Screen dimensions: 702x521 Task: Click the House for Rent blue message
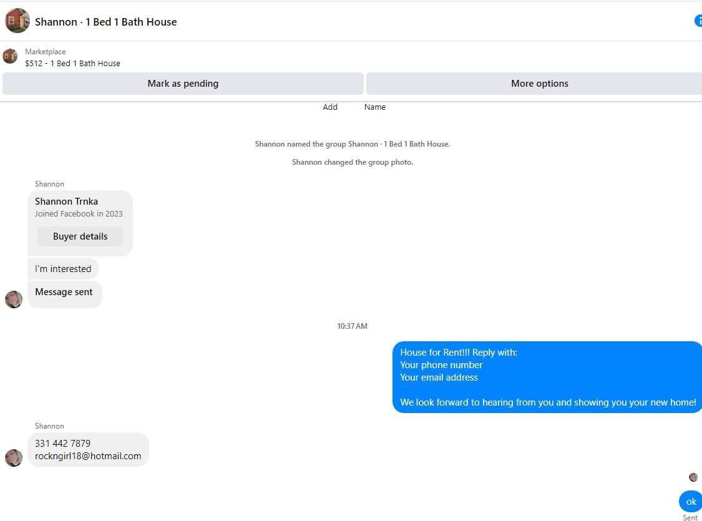547,377
